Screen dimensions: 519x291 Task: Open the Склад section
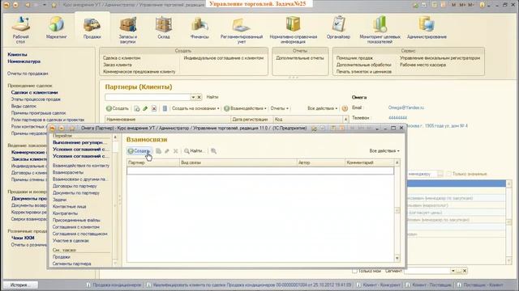(x=164, y=27)
